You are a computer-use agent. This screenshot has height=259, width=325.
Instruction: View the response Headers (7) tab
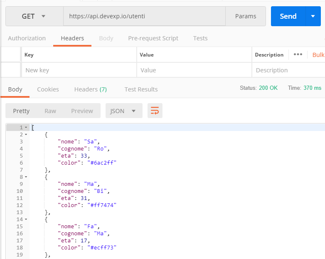91,89
